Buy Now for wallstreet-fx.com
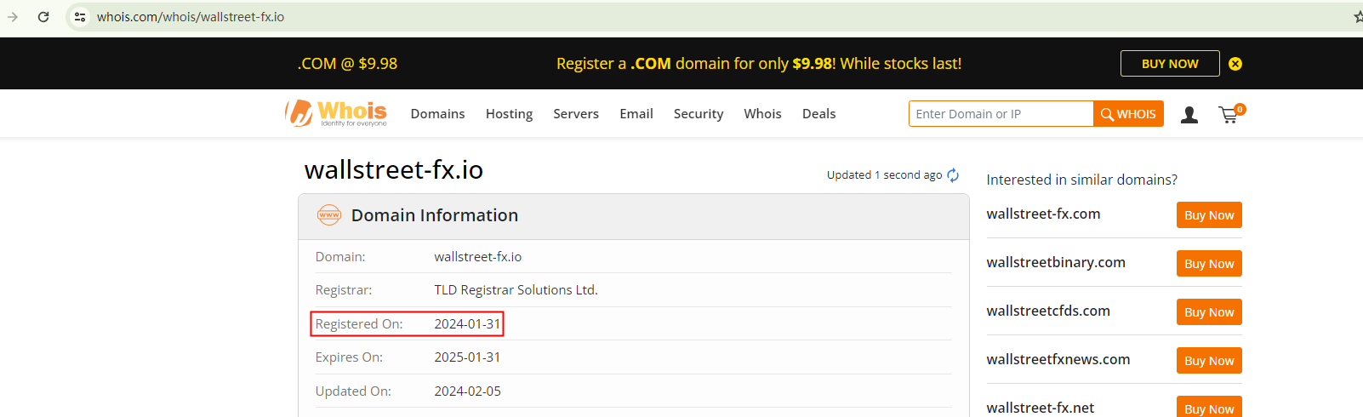The height and width of the screenshot is (417, 1363). pyautogui.click(x=1209, y=215)
